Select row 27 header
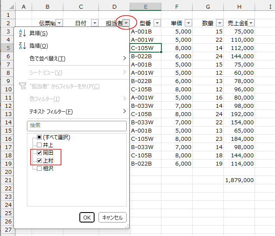 [8, 229]
